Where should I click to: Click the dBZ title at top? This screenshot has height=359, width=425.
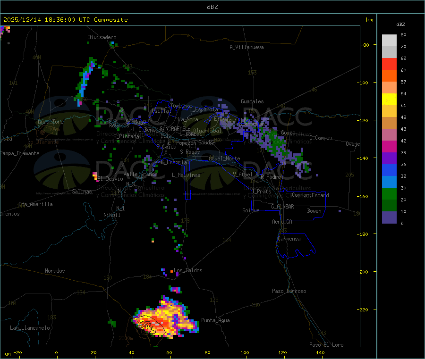[x=212, y=7]
